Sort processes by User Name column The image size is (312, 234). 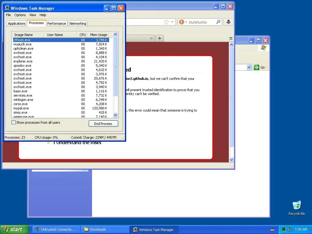pyautogui.click(x=60, y=35)
